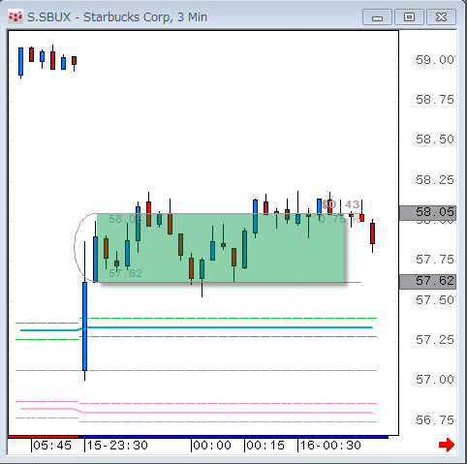Click the 57.25 price axis label

(435, 340)
